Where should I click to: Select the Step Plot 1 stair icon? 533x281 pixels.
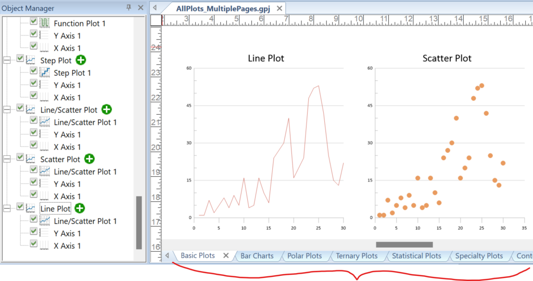pyautogui.click(x=45, y=73)
